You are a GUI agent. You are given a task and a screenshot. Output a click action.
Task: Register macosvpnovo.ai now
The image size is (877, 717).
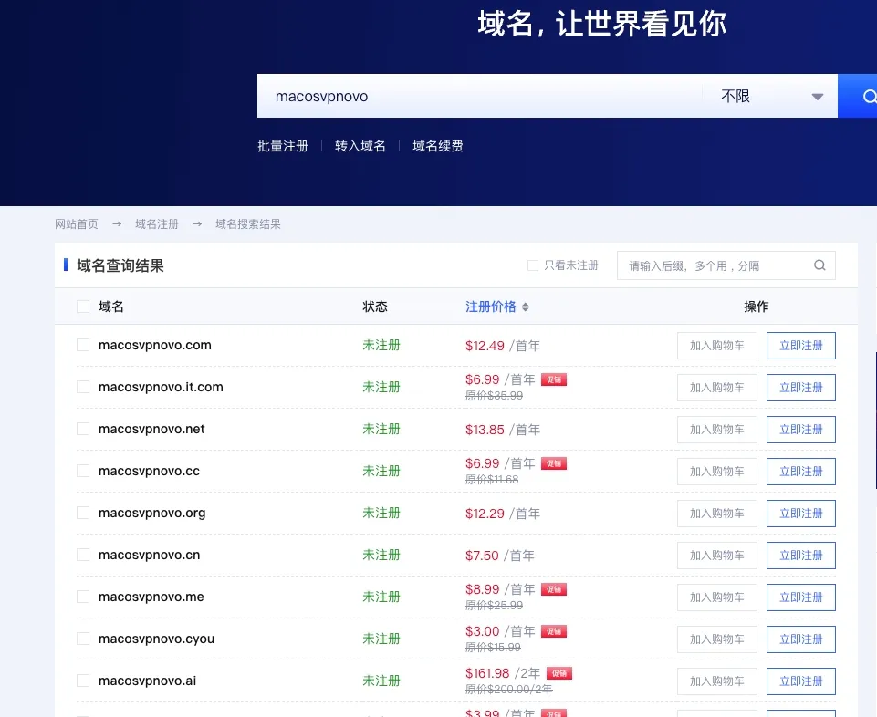[x=801, y=681]
